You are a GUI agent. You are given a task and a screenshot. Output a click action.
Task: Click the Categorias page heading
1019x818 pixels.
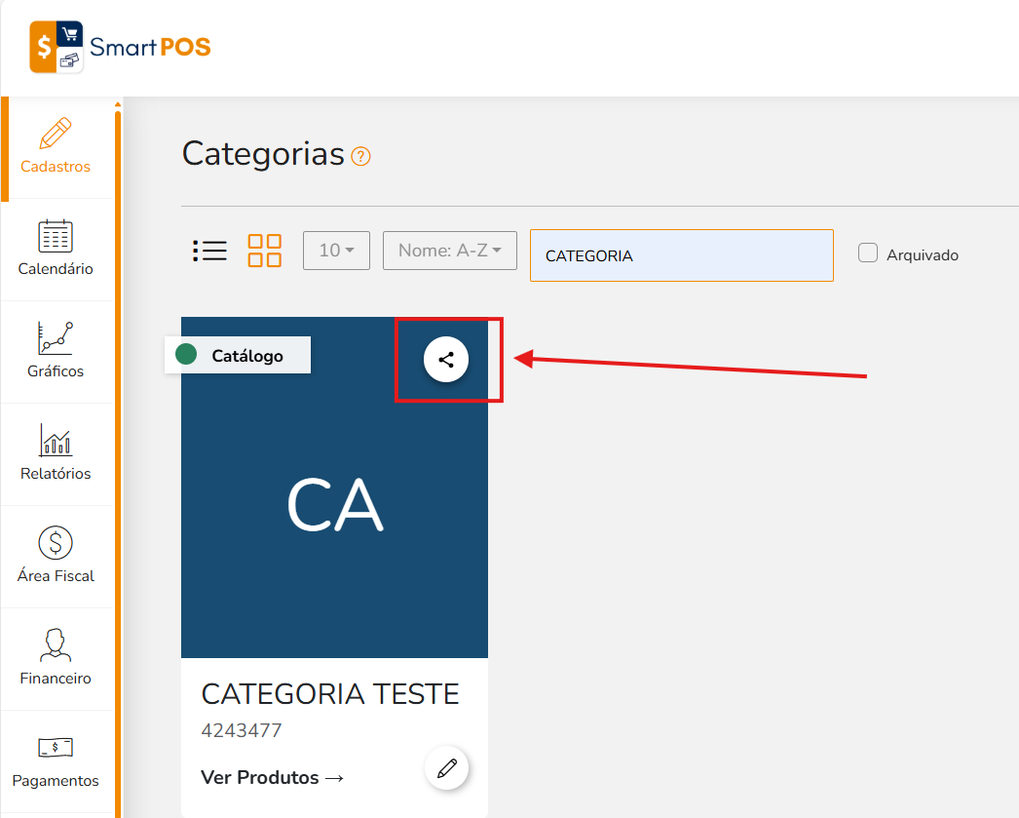pos(263,154)
